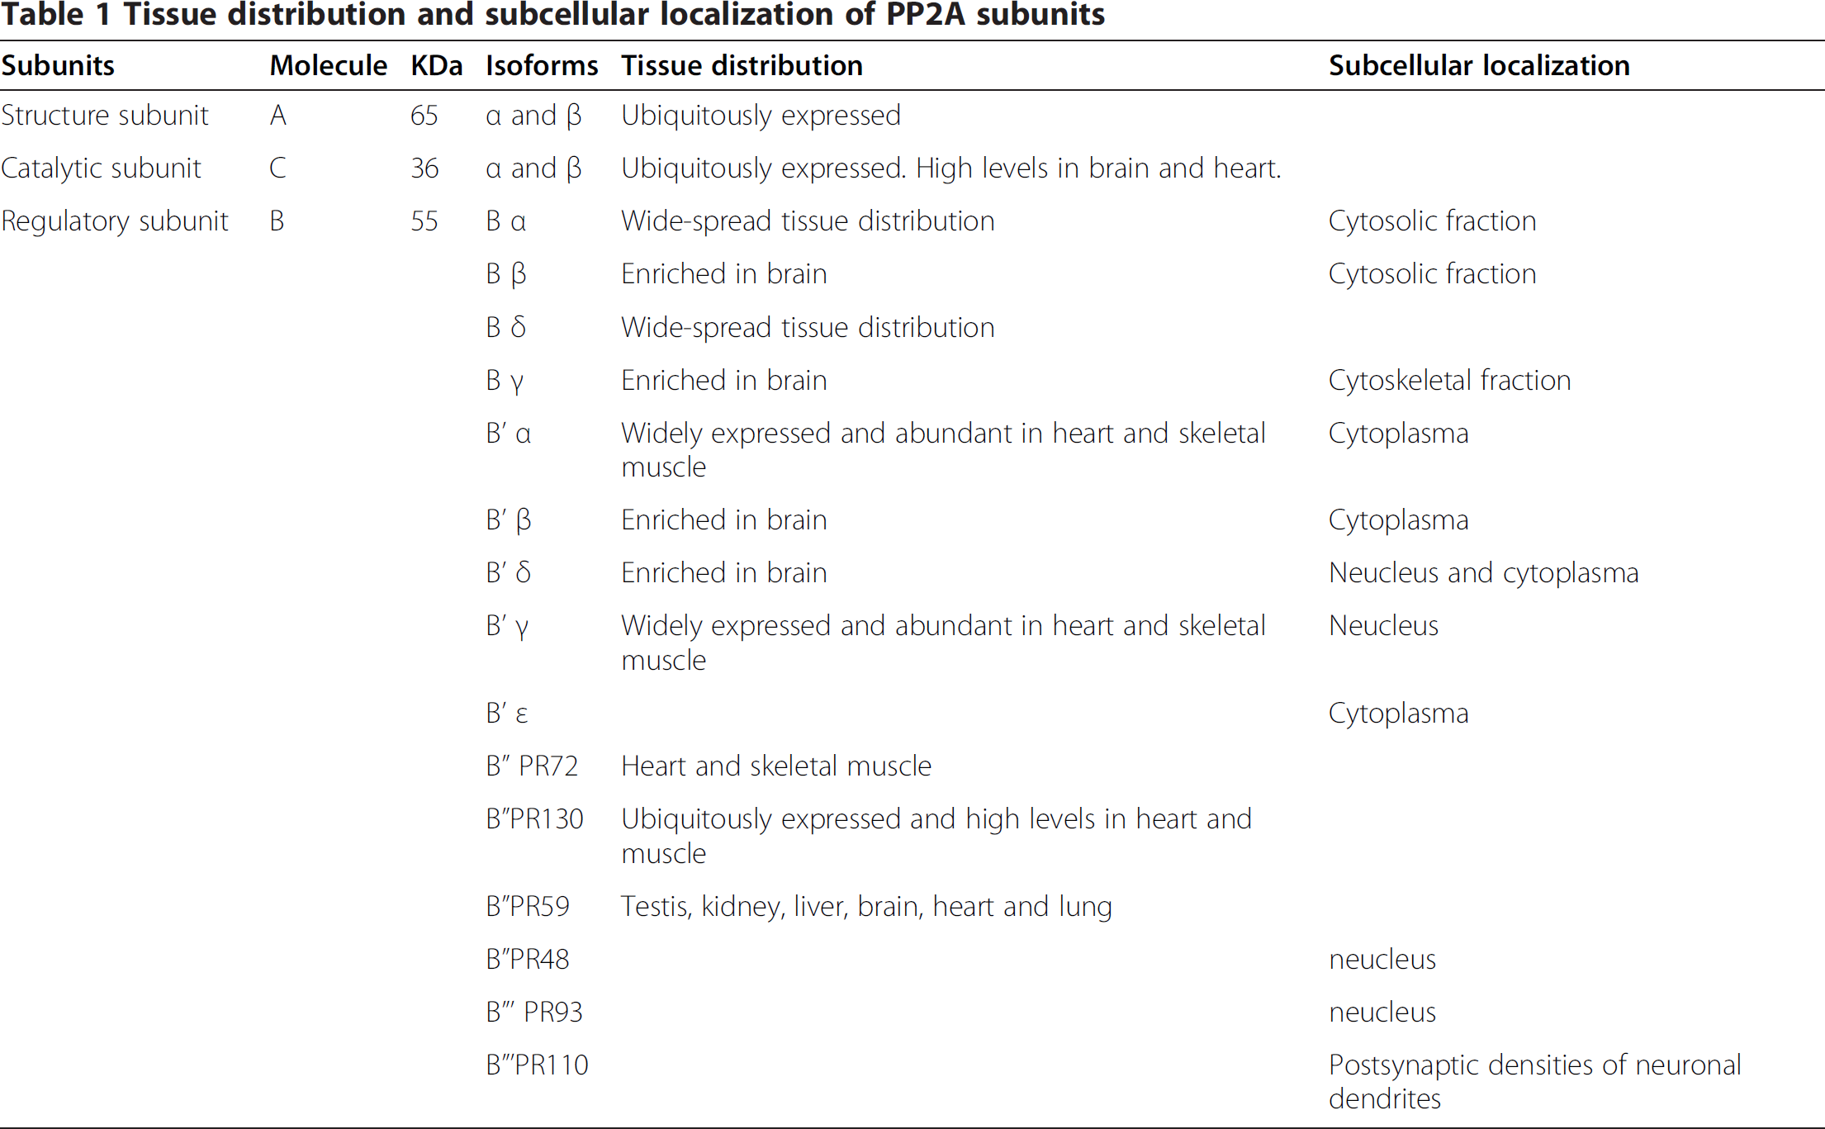Click the Isoforms column header

click(542, 65)
